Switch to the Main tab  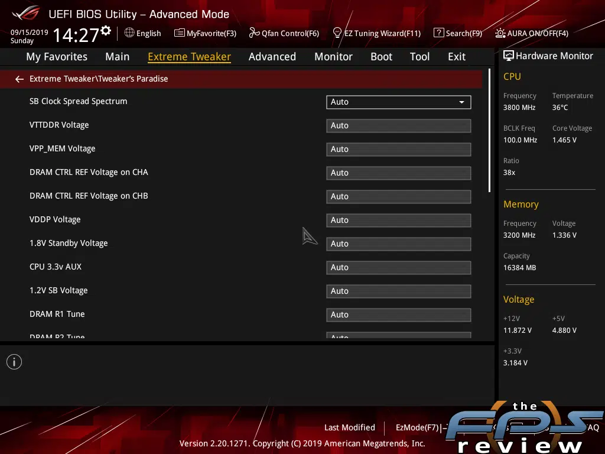point(118,57)
